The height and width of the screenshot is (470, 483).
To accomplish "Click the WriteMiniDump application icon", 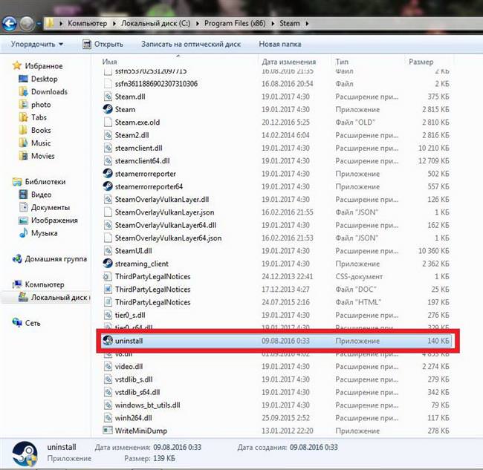I will pyautogui.click(x=108, y=431).
